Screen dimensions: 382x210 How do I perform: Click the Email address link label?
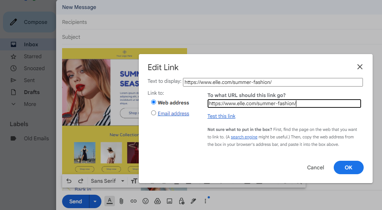pos(173,113)
